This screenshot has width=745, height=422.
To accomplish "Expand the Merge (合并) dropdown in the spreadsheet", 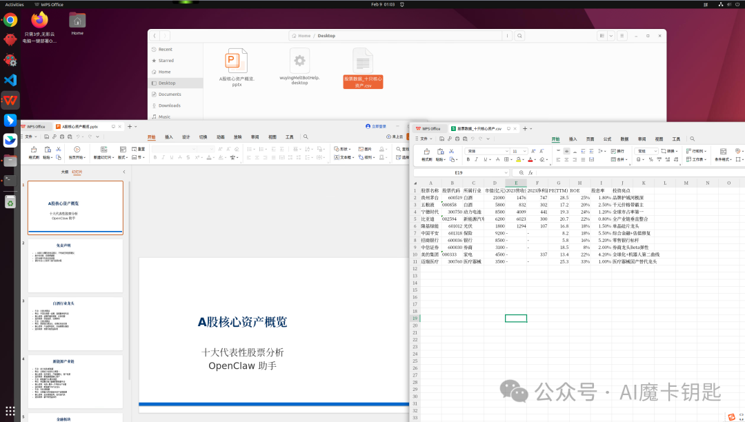I will 626,159.
